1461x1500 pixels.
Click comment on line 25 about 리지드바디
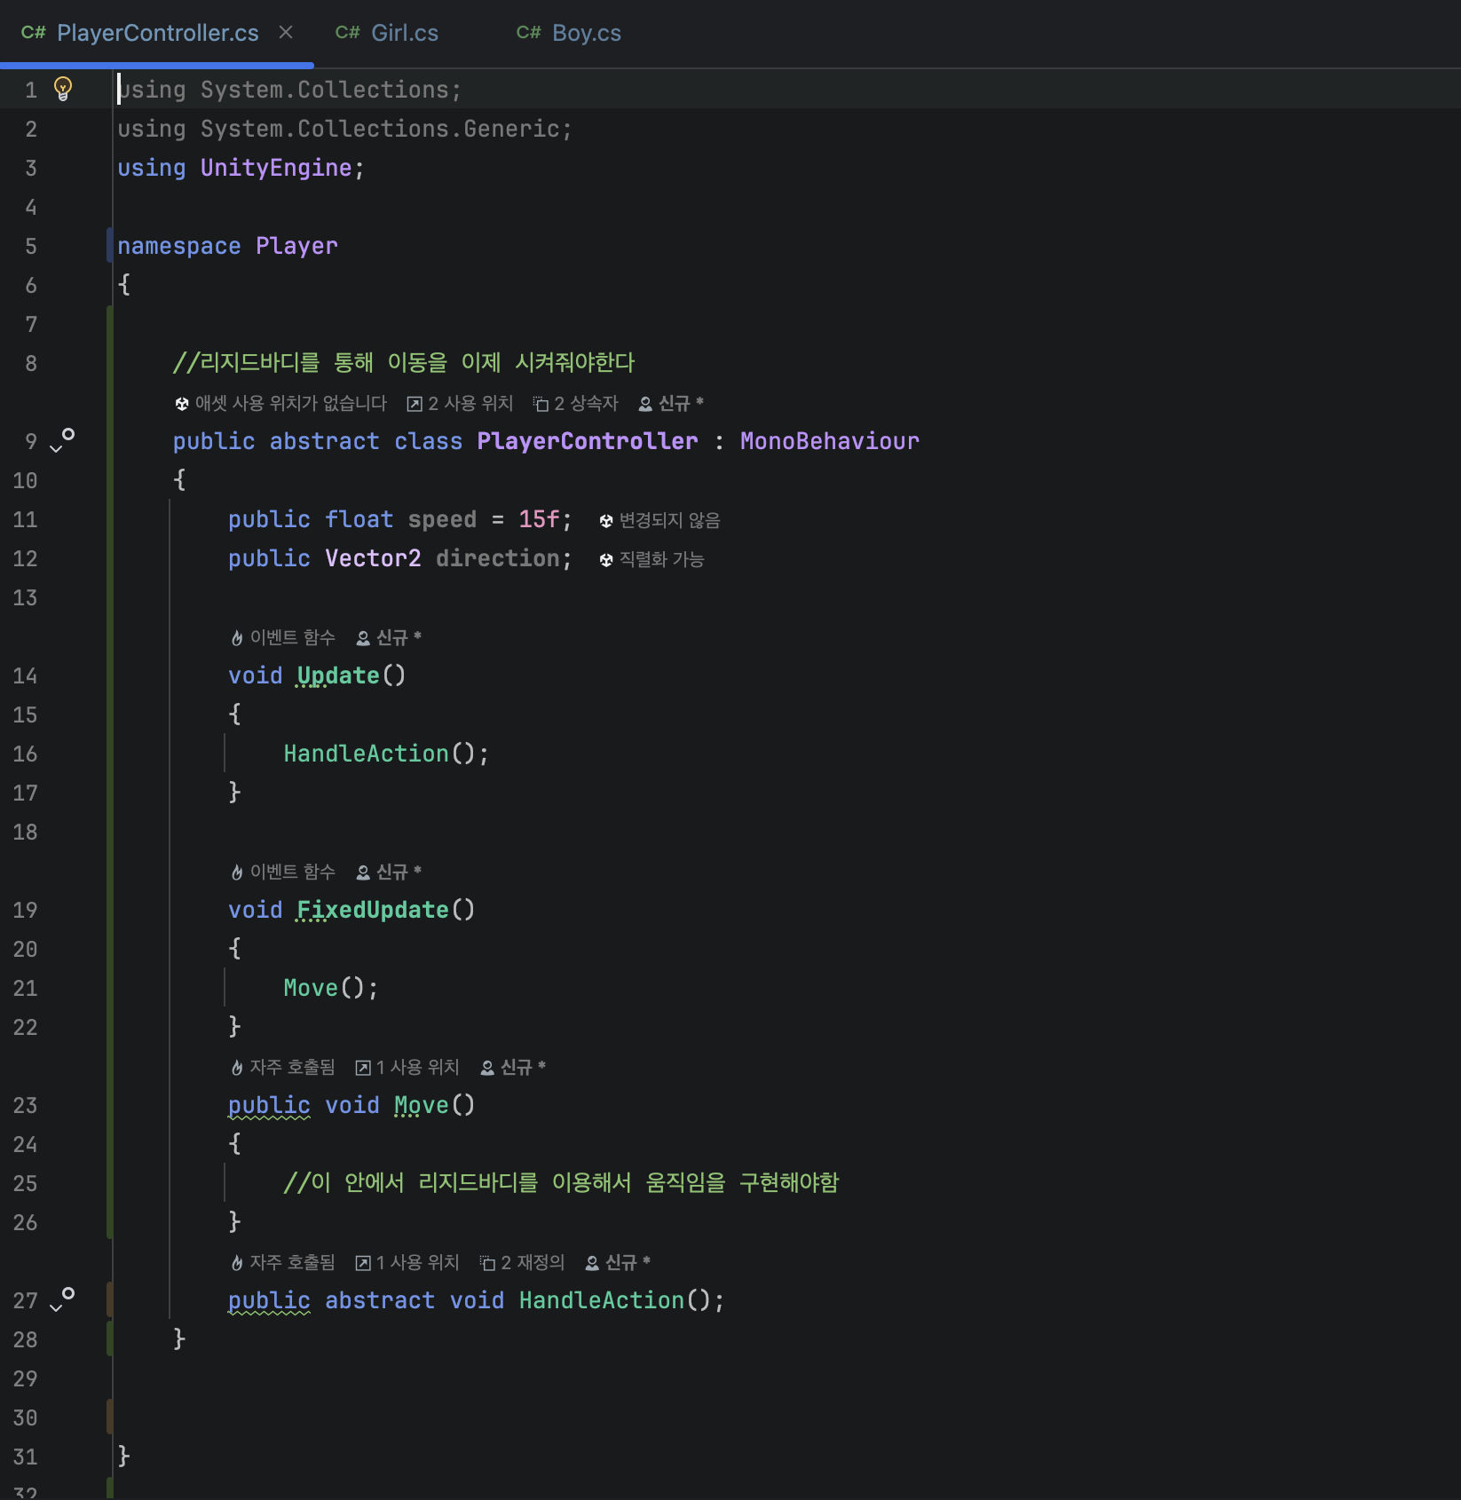pos(561,1183)
